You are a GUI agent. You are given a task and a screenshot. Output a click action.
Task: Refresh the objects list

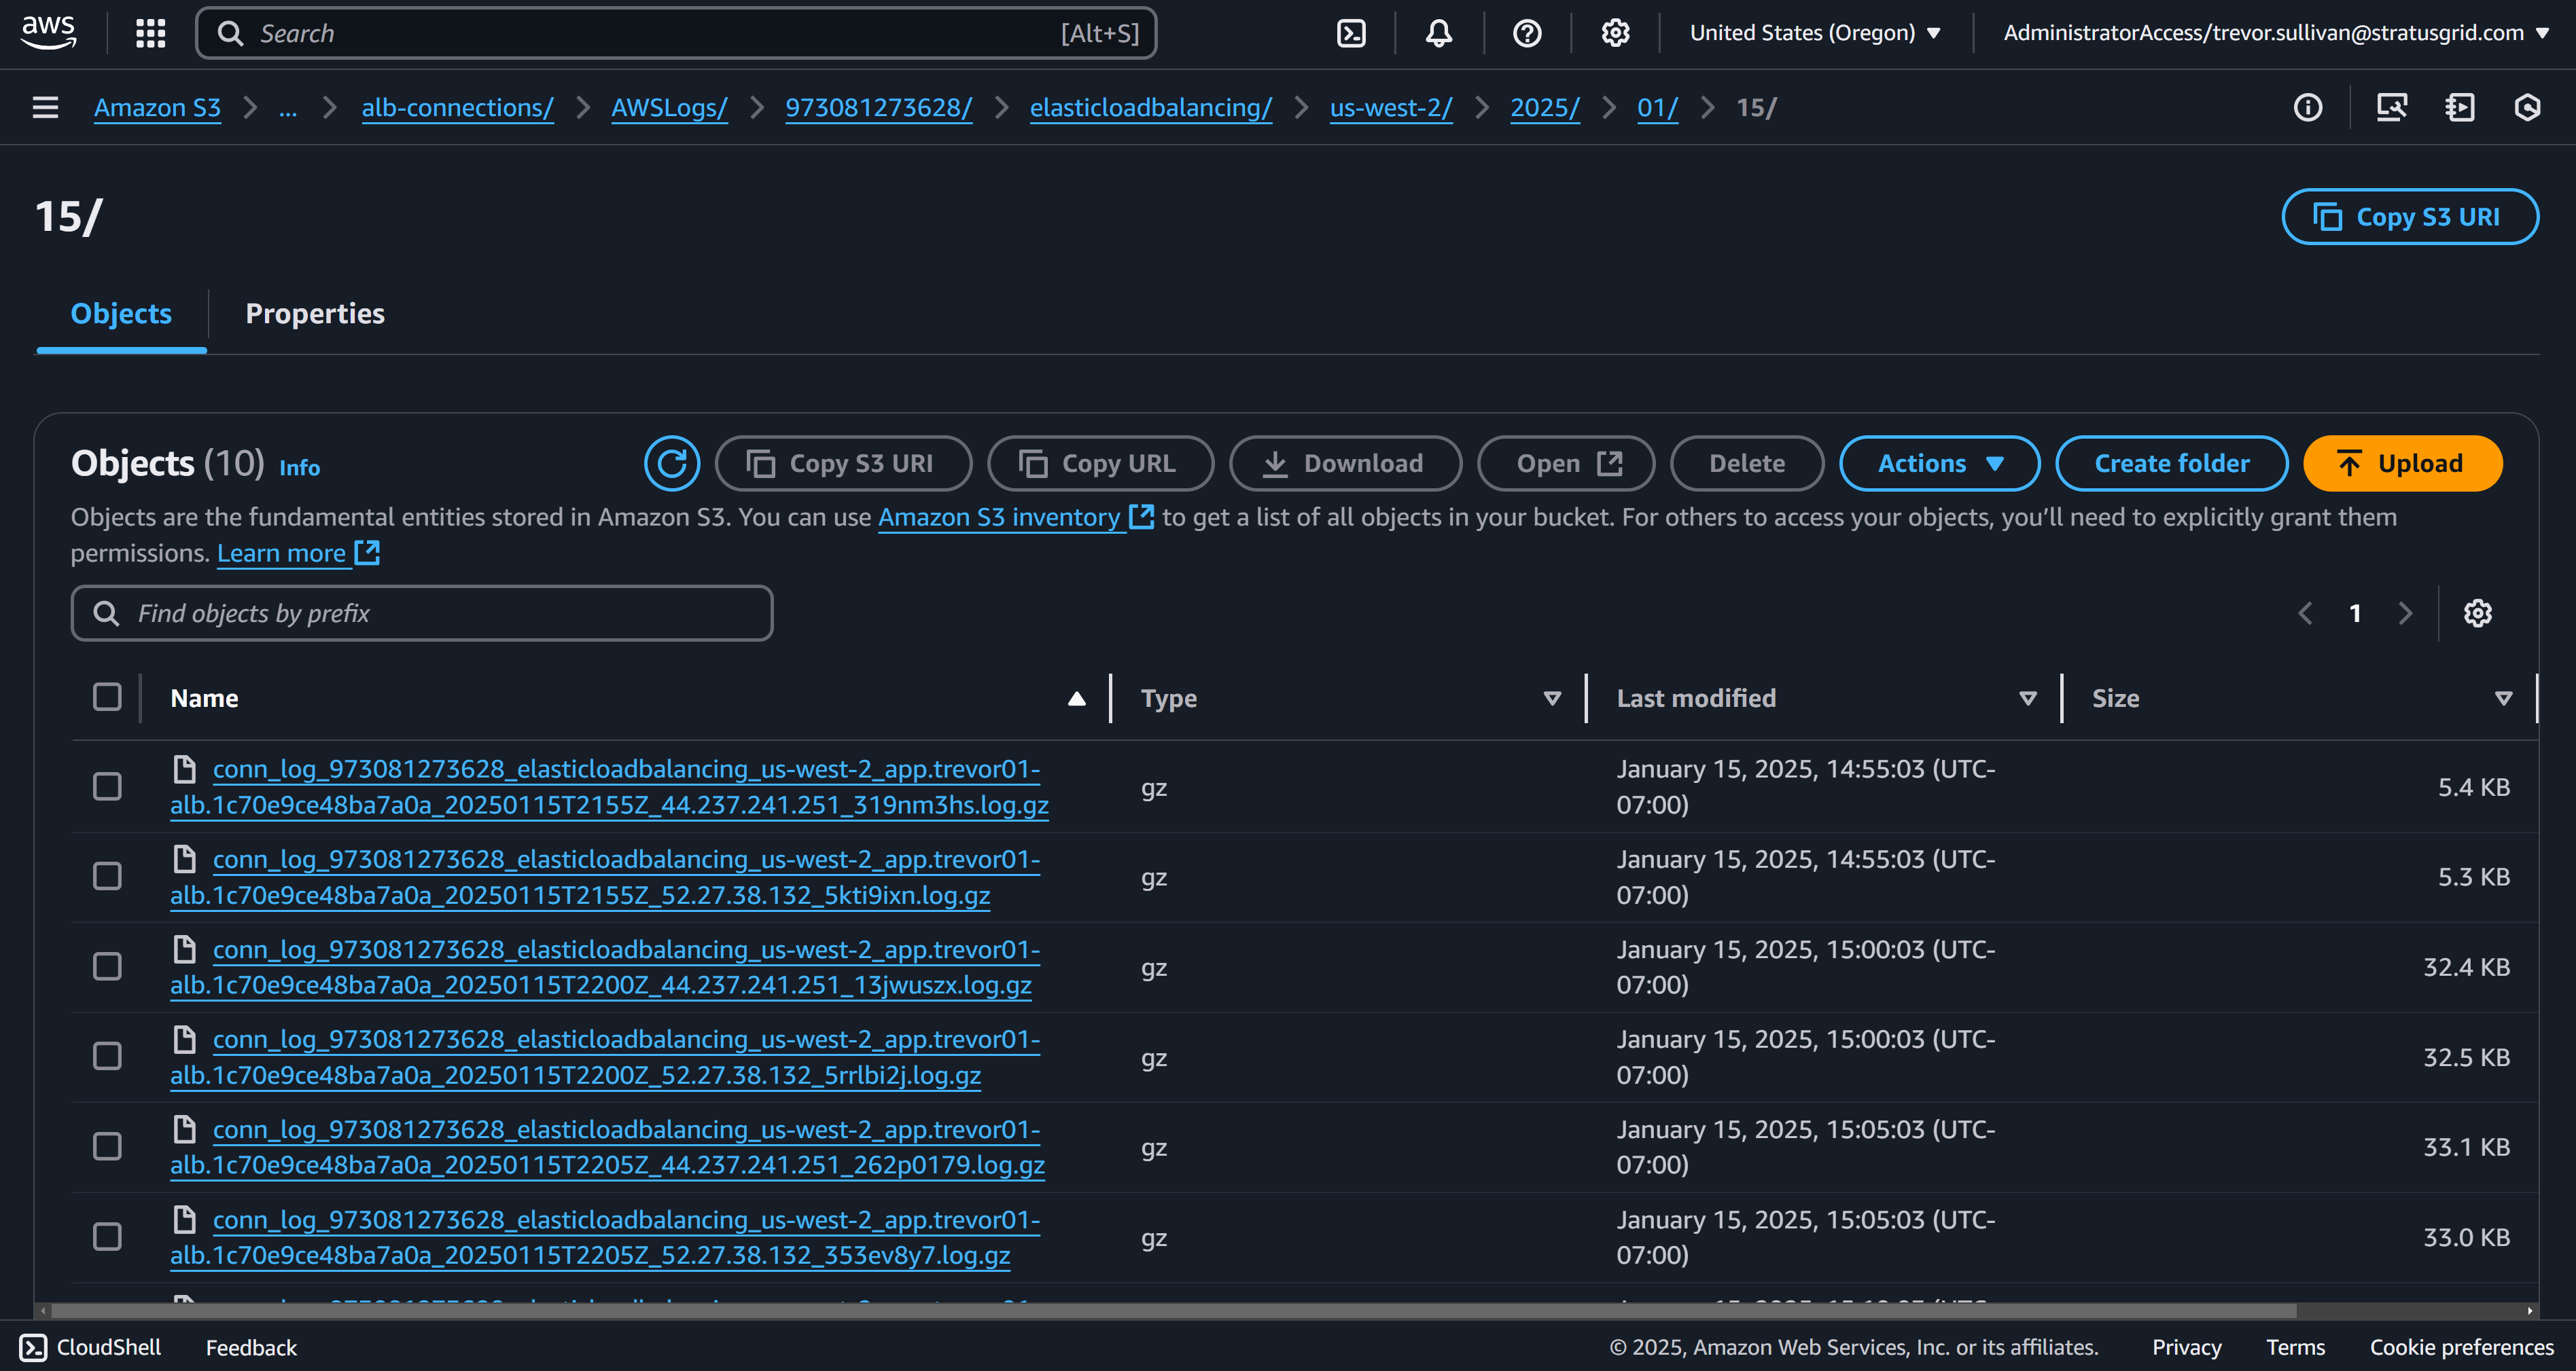coord(672,464)
